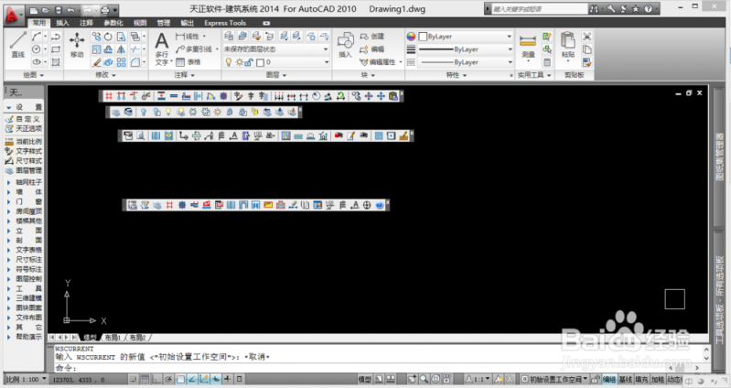Open the 测量 measure tool
This screenshot has height=388, width=731.
tap(528, 46)
